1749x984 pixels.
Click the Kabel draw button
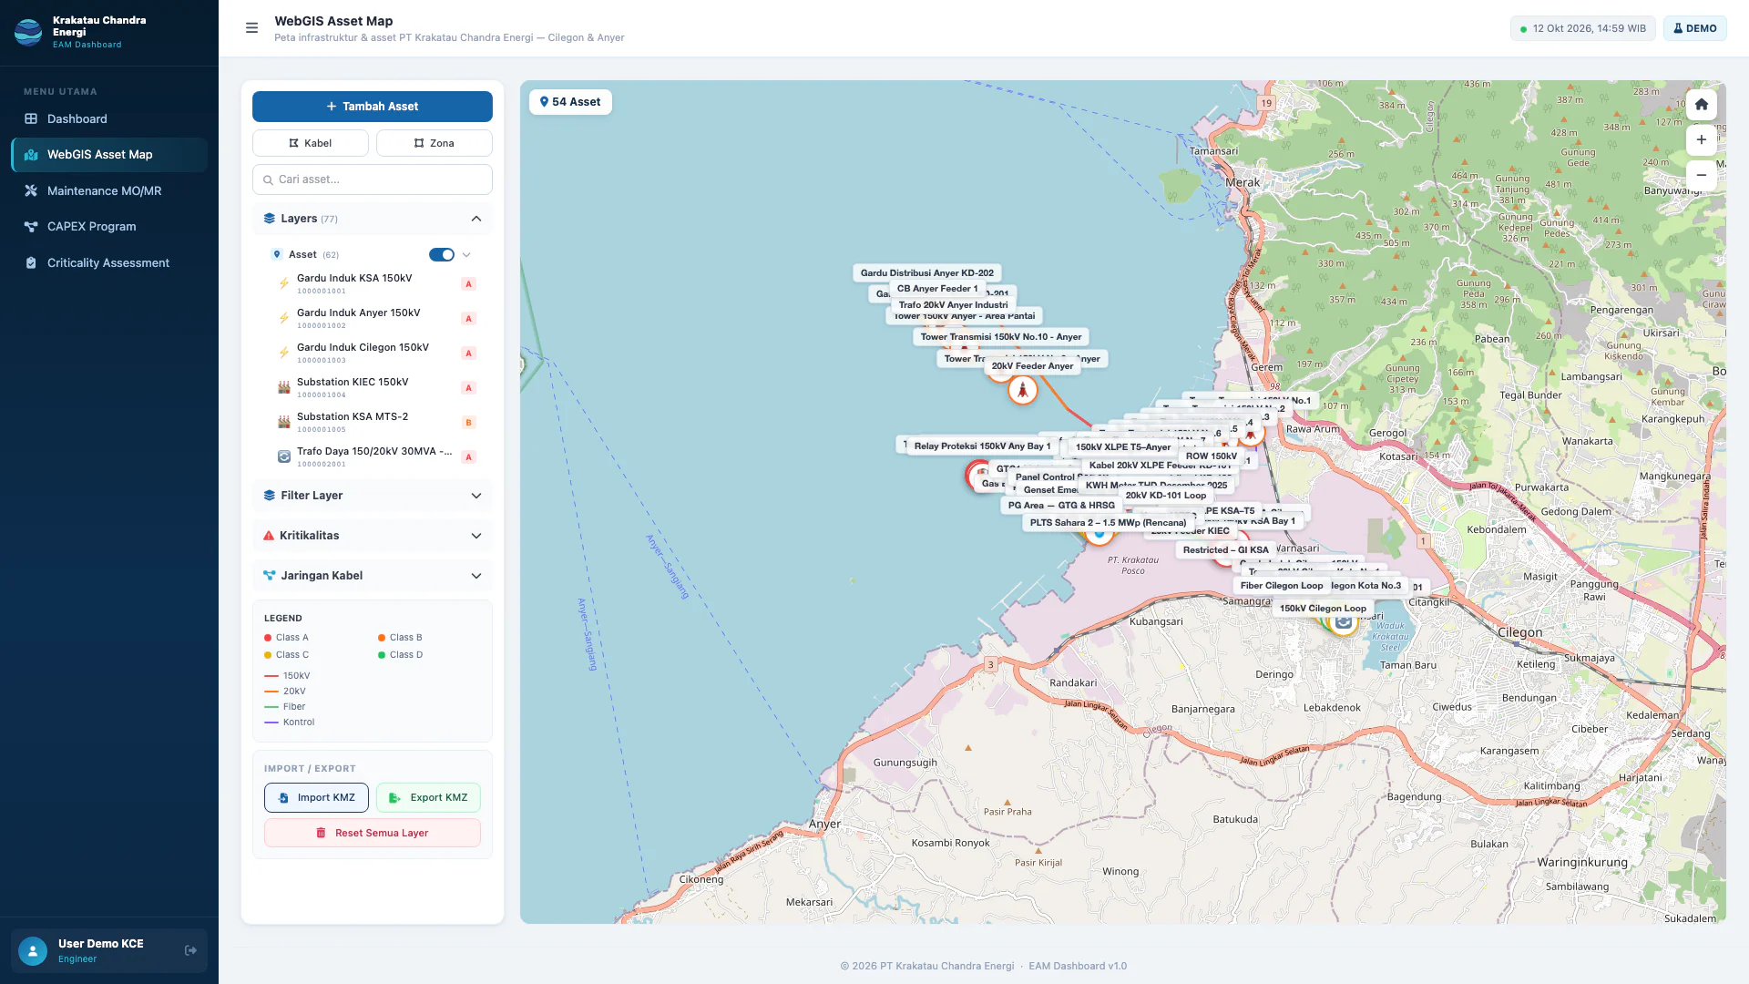click(311, 143)
